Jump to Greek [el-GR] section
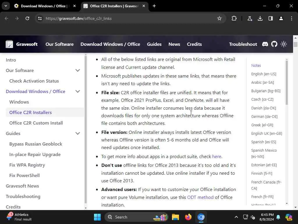The width and height of the screenshot is (298, 224). (x=262, y=125)
